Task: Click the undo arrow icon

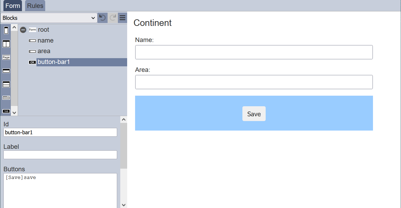Action: coord(103,18)
